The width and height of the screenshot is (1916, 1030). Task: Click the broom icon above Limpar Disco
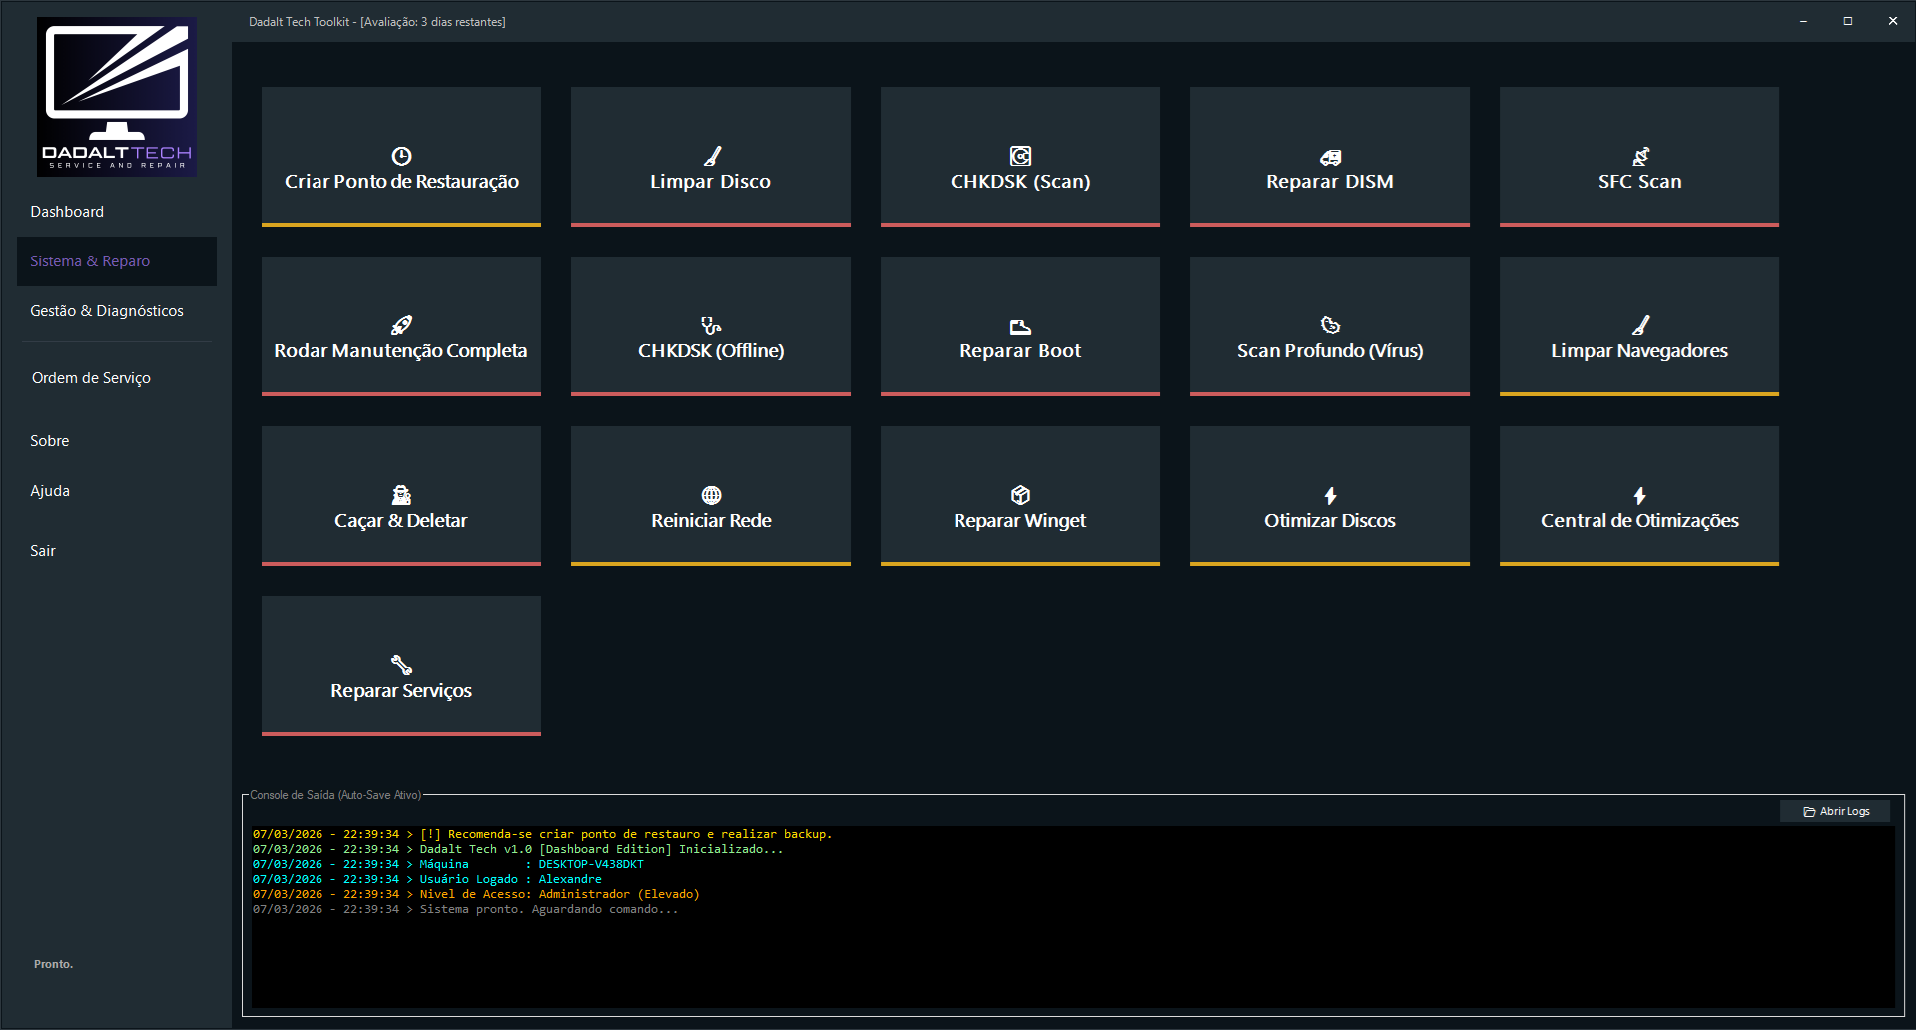[x=711, y=156]
